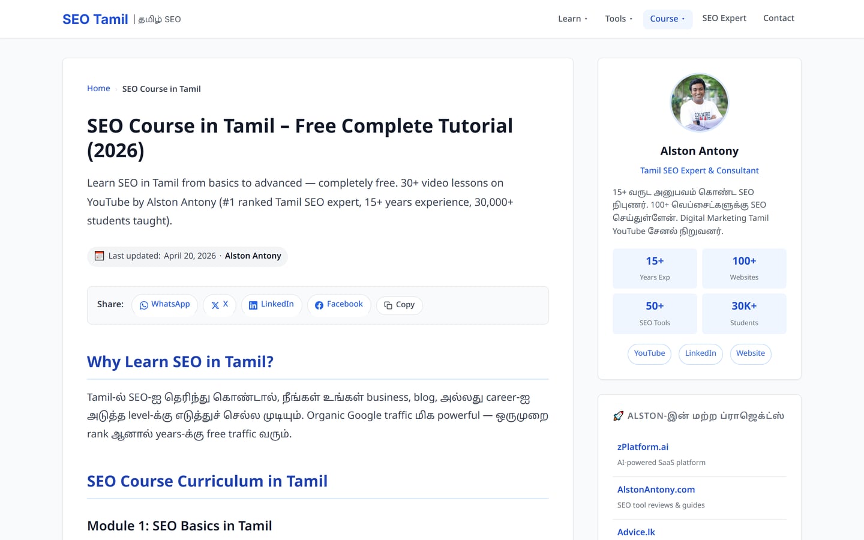
Task: Open the AlstonAntony.com project link
Action: tap(656, 490)
